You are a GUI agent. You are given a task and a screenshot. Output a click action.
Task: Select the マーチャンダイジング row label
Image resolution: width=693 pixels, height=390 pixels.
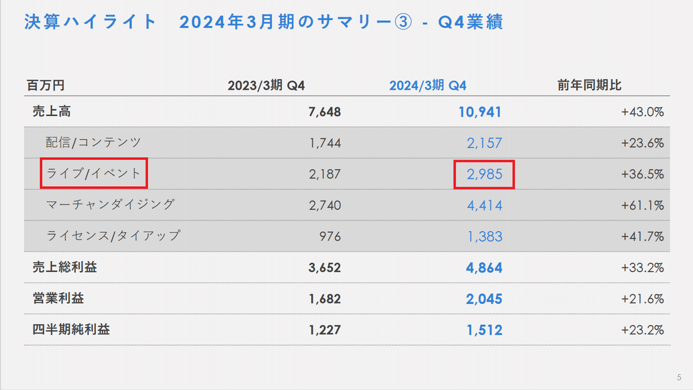[111, 205]
